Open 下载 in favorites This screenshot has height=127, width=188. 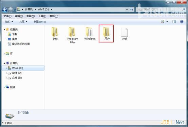15,34
